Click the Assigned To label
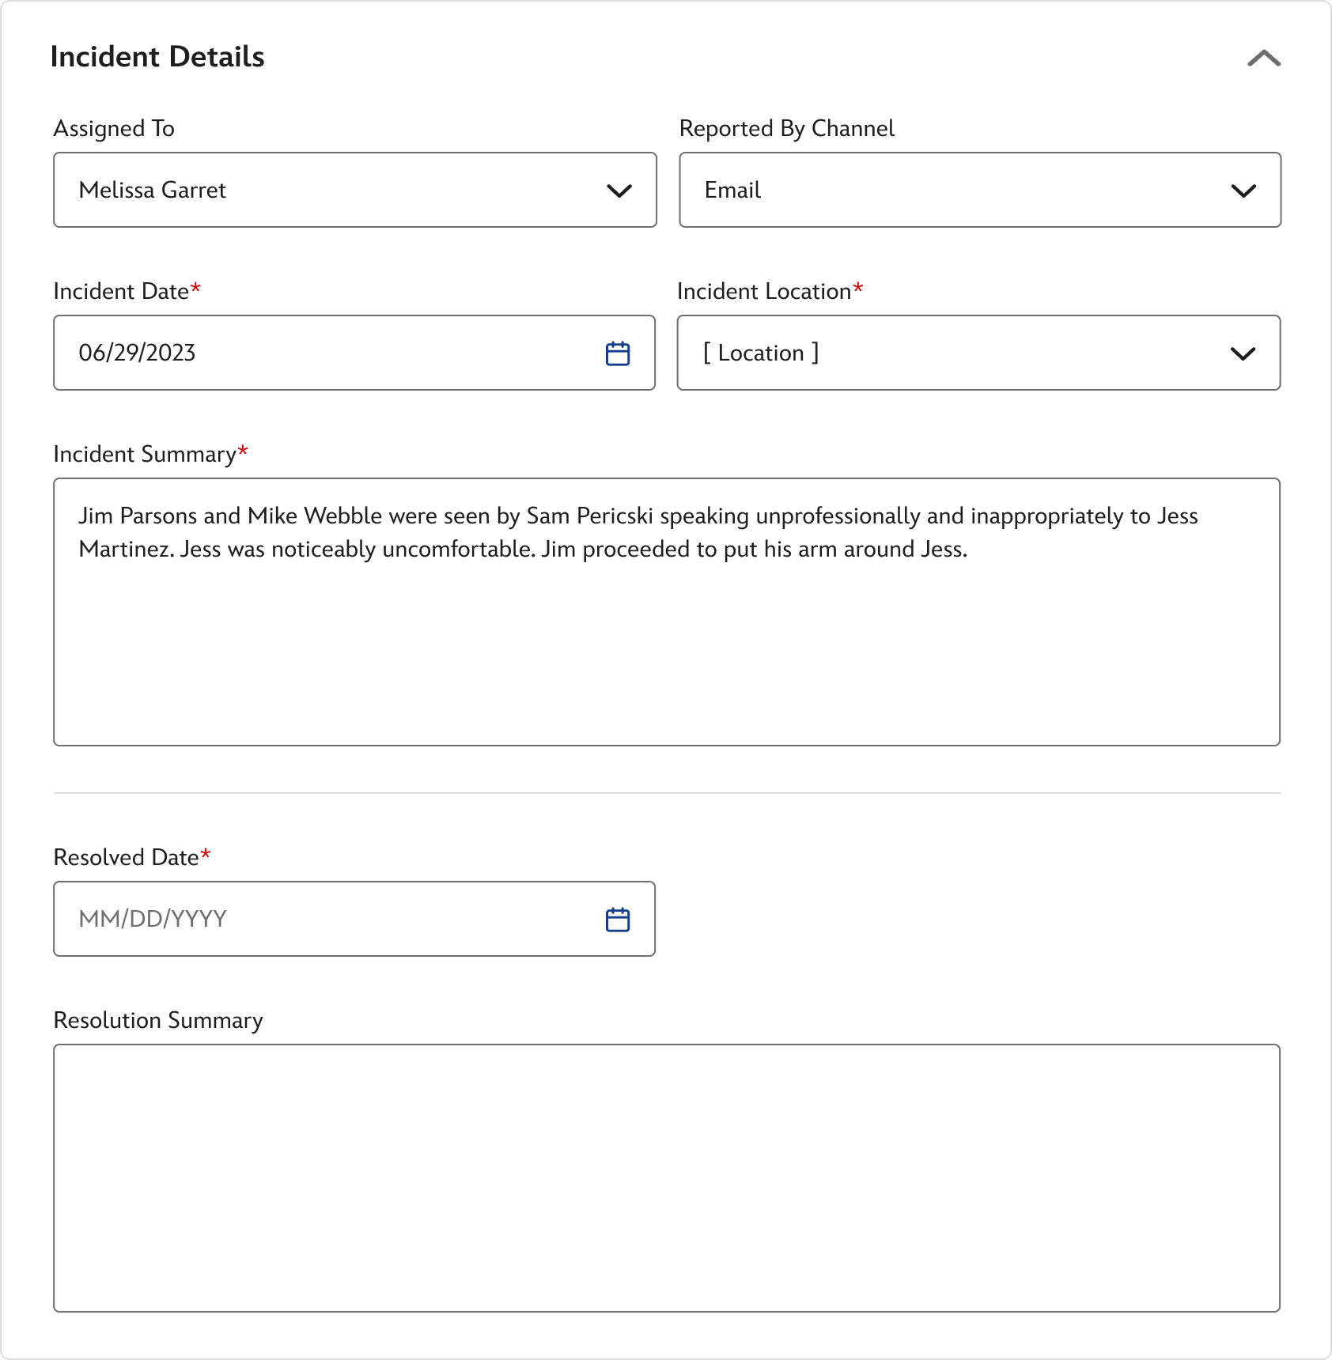1332x1360 pixels. (114, 128)
